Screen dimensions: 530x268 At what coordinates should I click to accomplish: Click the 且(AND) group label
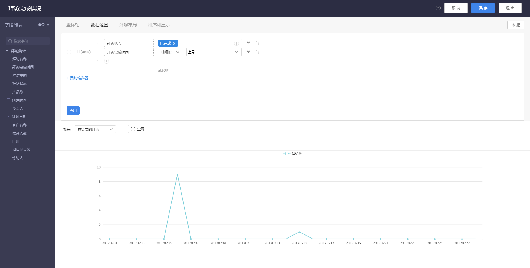[x=84, y=52]
